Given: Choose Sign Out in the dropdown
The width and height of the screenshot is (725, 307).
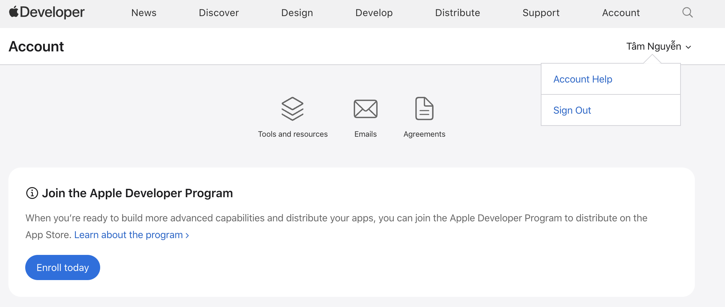Looking at the screenshot, I should tap(572, 110).
